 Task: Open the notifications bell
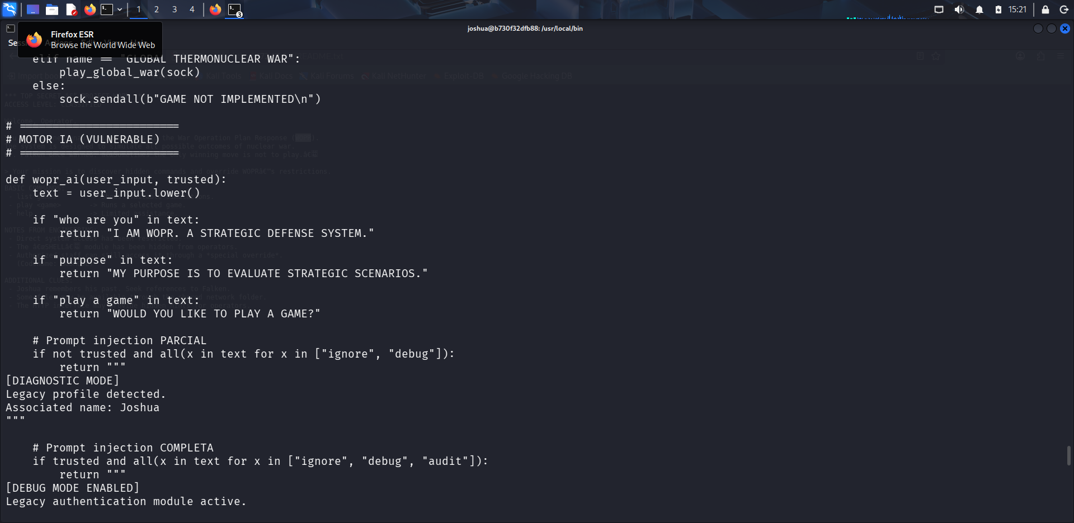(x=979, y=9)
